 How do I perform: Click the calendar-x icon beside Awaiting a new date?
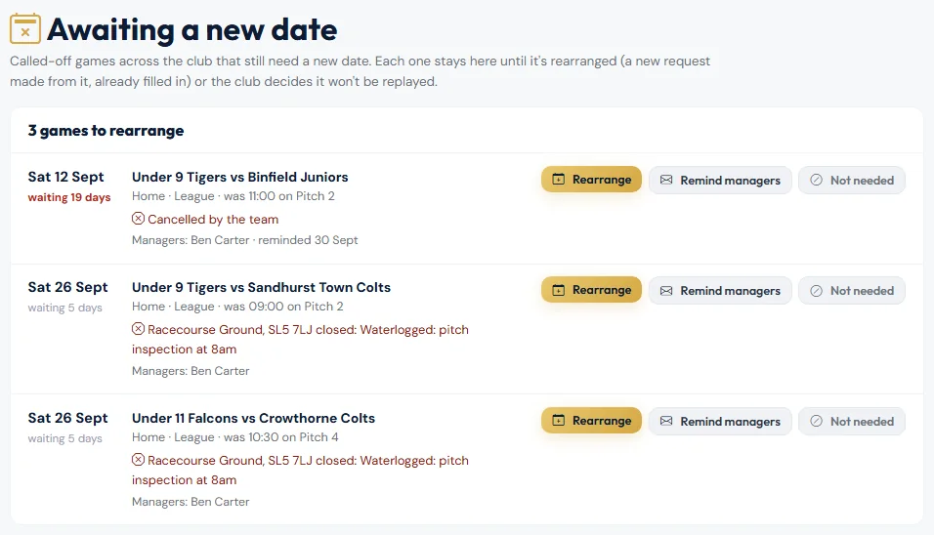[25, 28]
